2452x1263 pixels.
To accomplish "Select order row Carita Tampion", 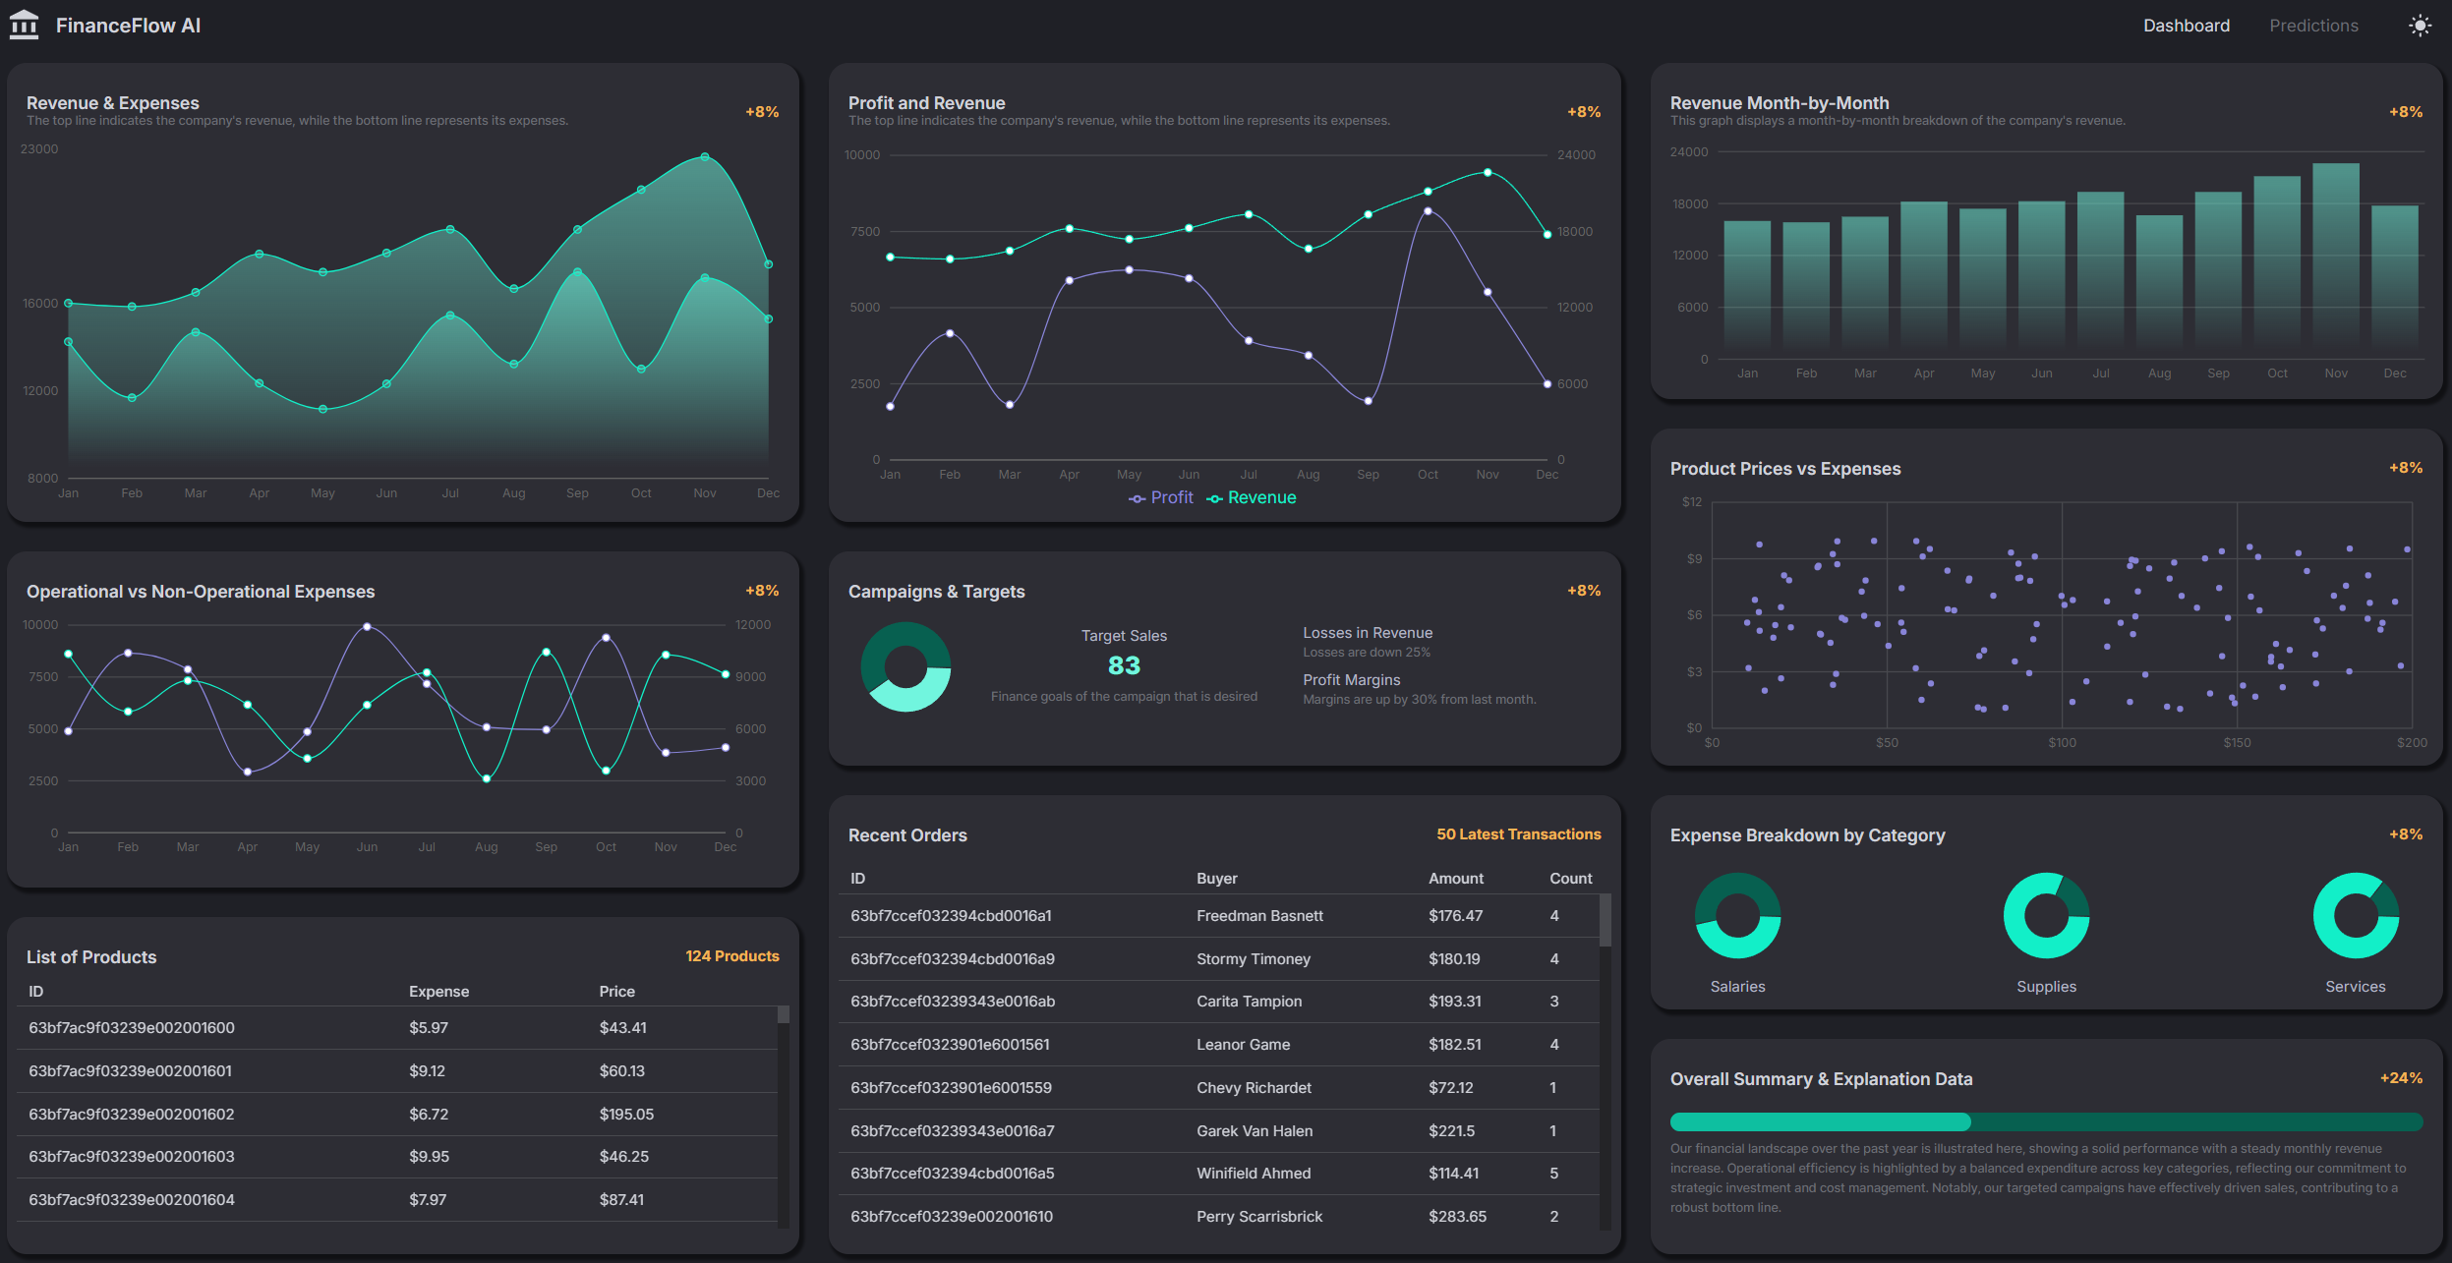I will click(1218, 1002).
